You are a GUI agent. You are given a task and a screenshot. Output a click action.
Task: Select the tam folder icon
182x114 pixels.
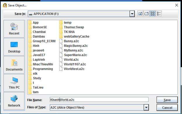[30, 92]
